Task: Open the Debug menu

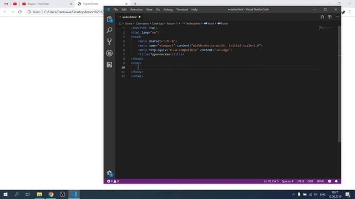Action: coord(168,9)
